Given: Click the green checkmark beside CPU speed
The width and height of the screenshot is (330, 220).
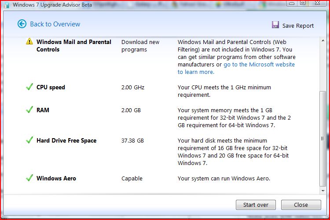Looking at the screenshot, I should click(29, 87).
